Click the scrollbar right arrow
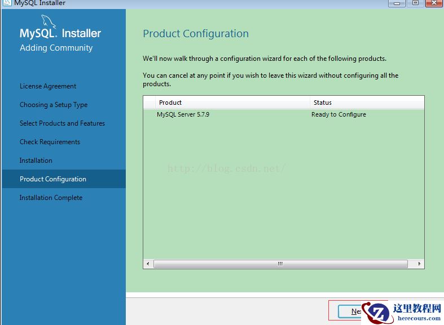The image size is (444, 325). point(419,264)
